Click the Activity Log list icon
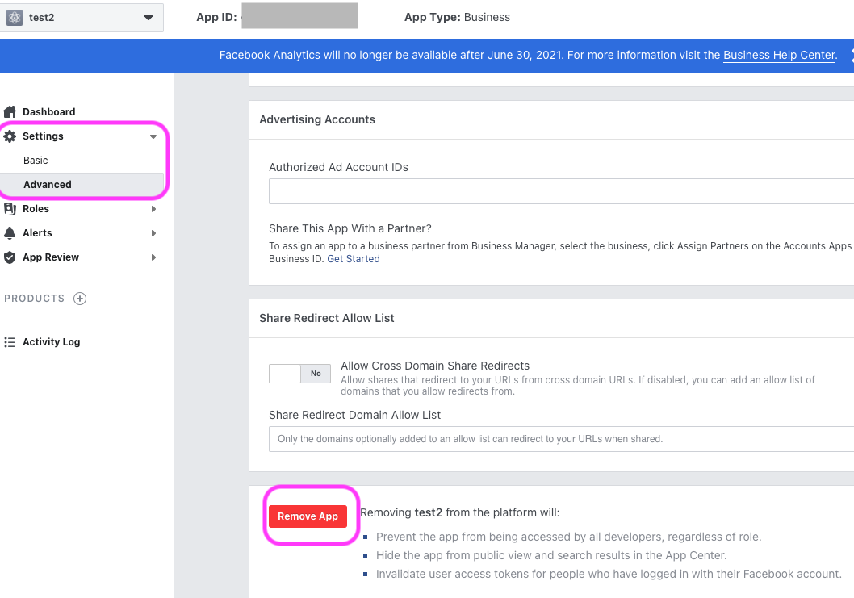The width and height of the screenshot is (854, 598). click(x=10, y=342)
